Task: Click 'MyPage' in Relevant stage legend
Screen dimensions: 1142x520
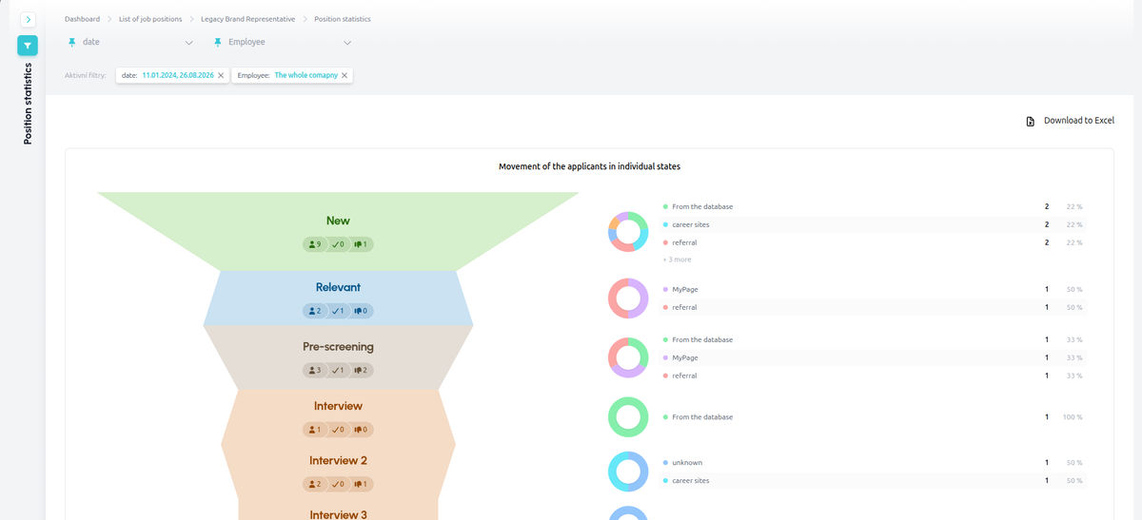Action: coord(685,289)
